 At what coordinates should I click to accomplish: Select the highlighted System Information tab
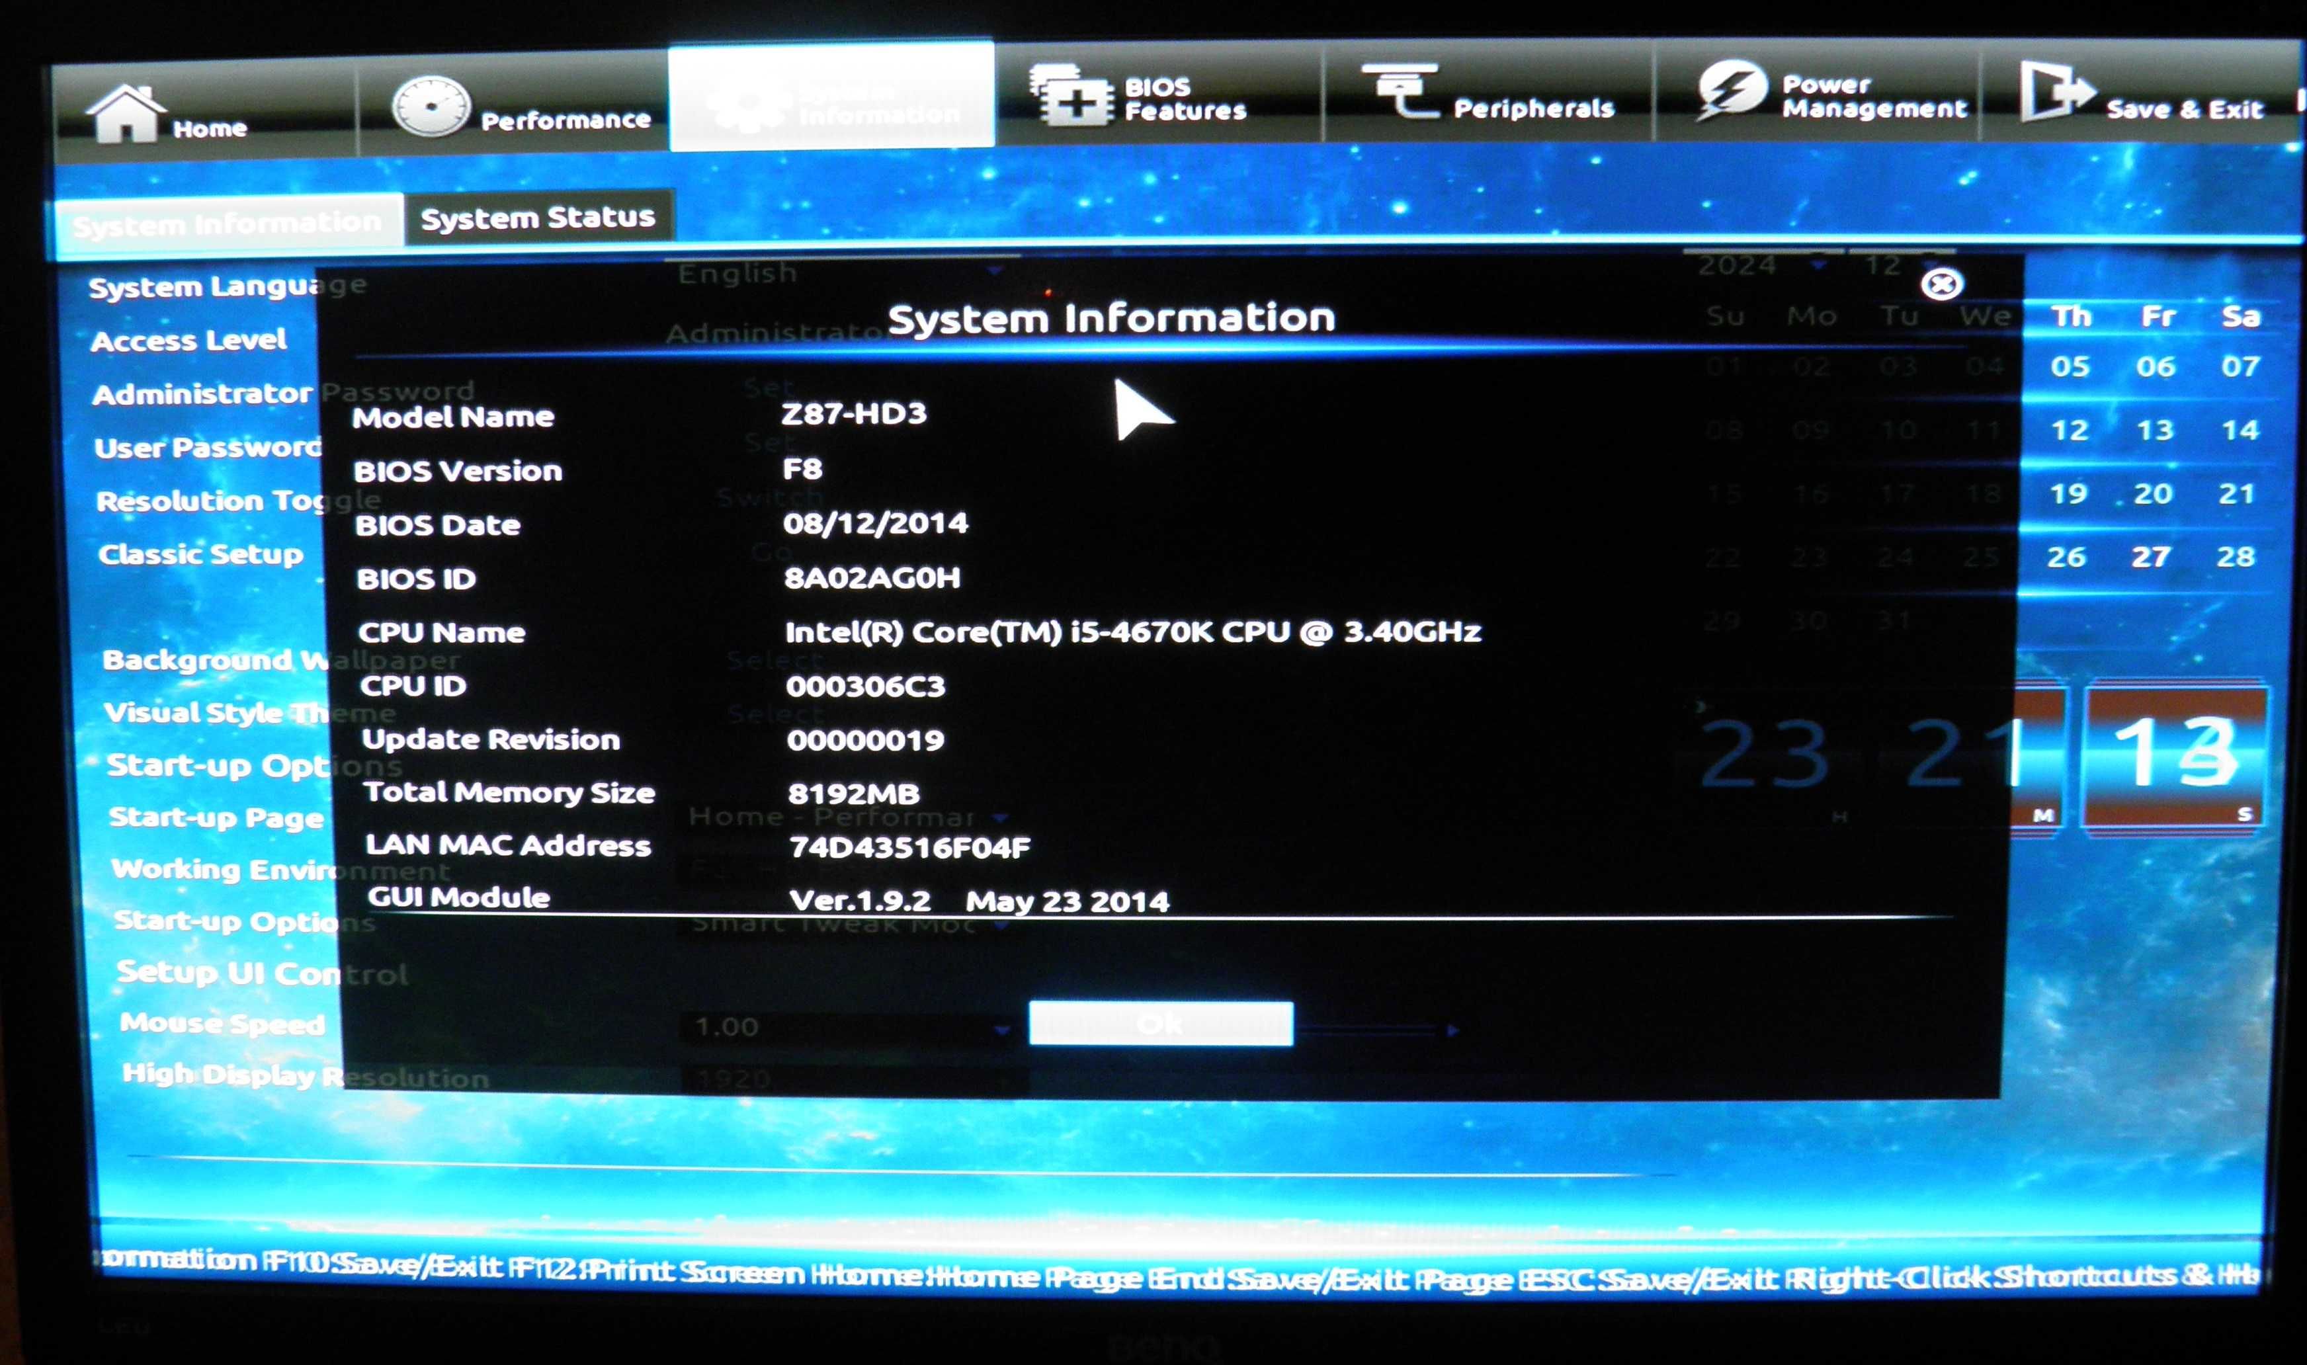click(x=831, y=97)
